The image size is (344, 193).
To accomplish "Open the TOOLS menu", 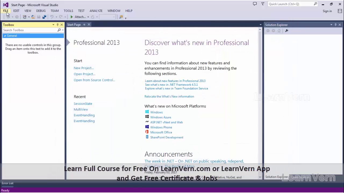I will pos(68,11).
